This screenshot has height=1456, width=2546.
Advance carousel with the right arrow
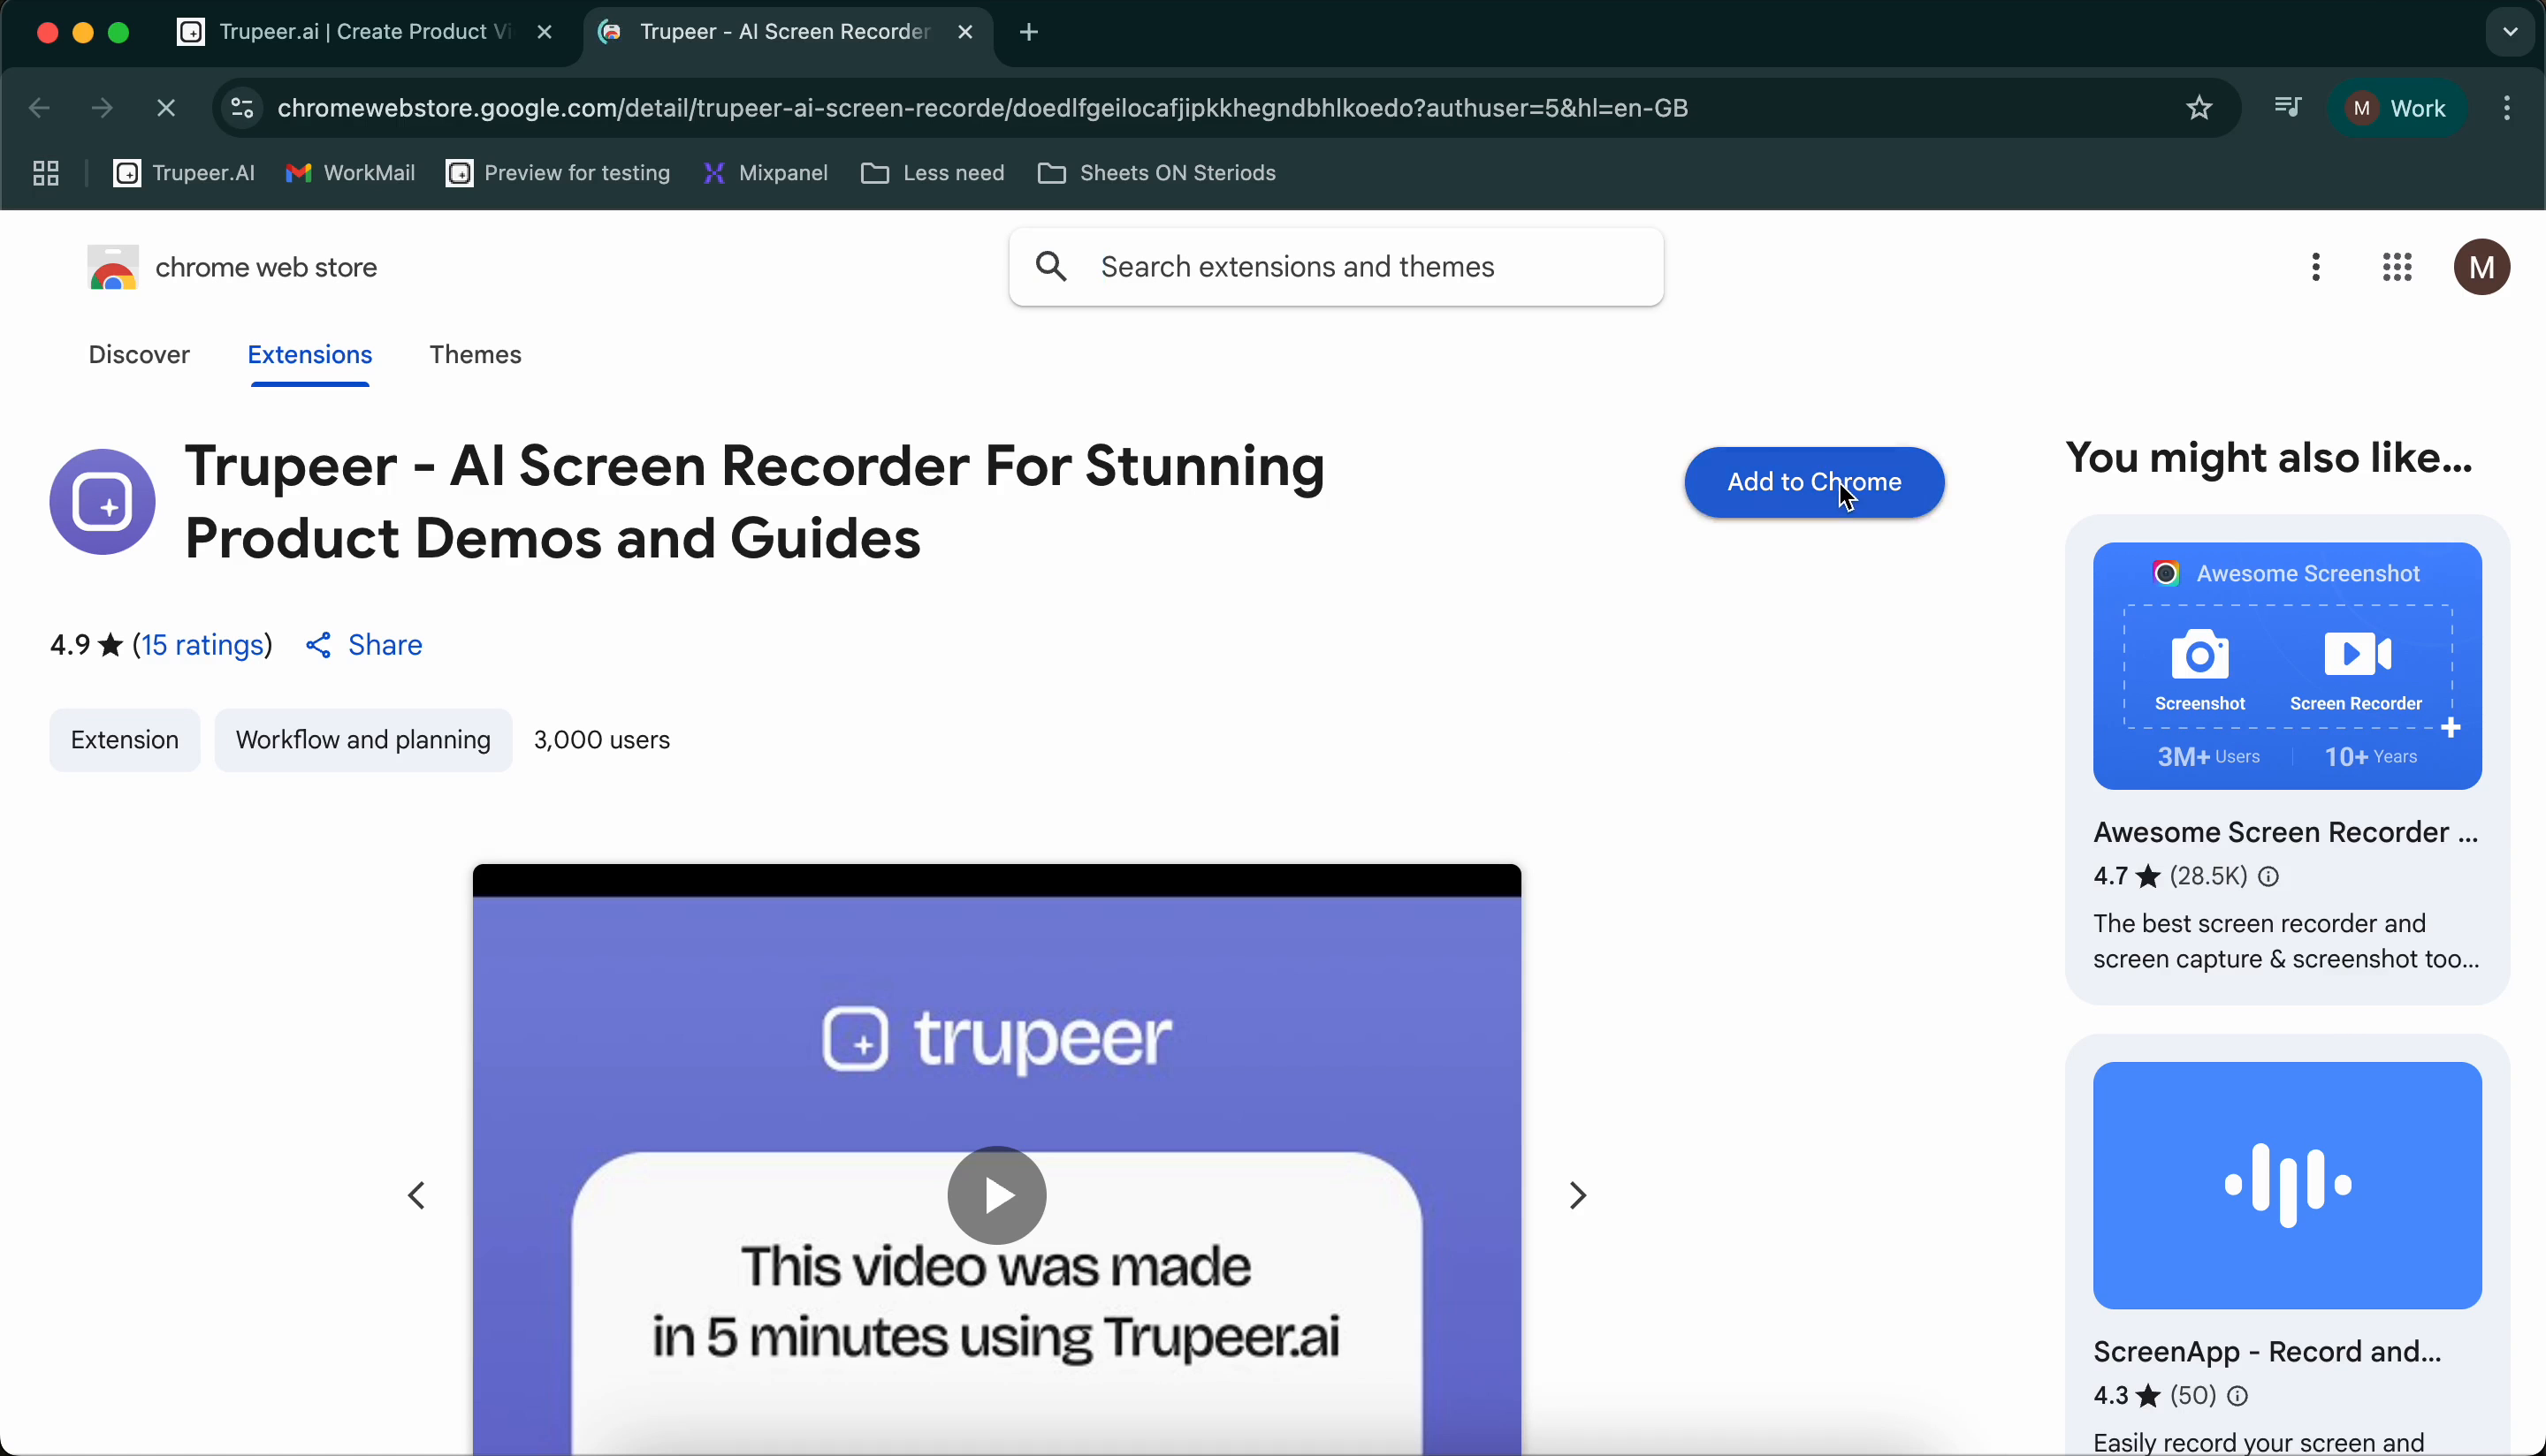1576,1195
